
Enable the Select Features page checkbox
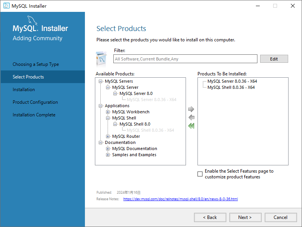coord(200,174)
